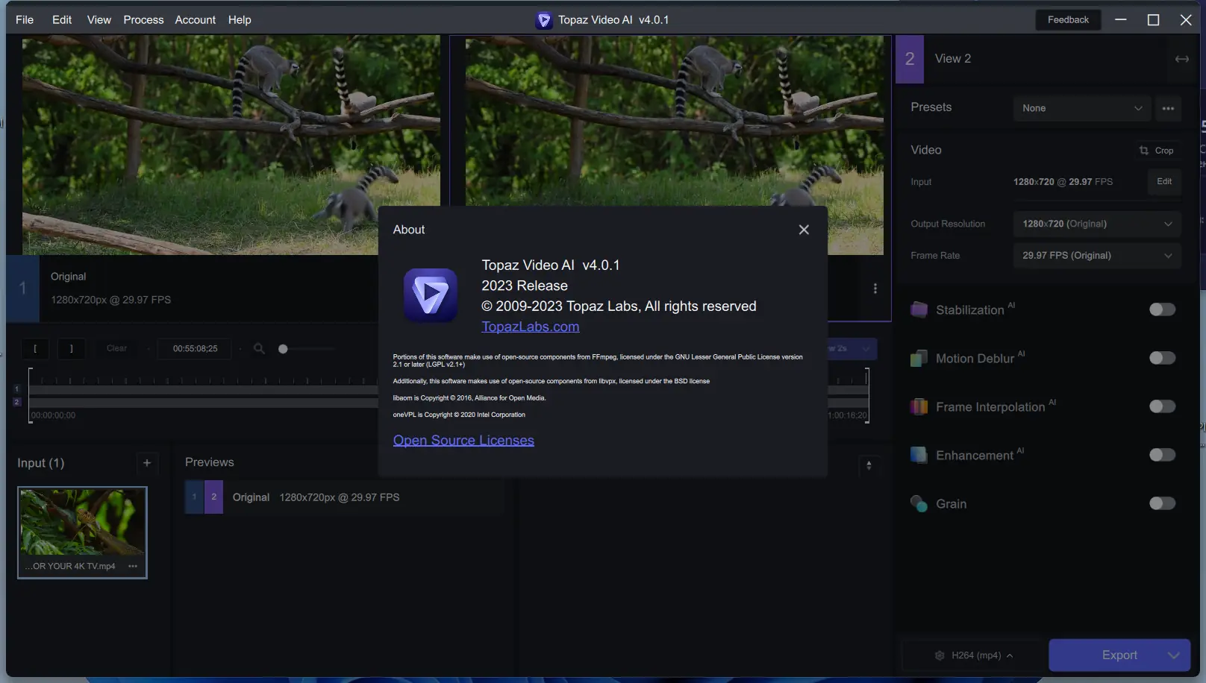This screenshot has width=1206, height=683.
Task: Enable the Enhancement switch
Action: 1162,455
